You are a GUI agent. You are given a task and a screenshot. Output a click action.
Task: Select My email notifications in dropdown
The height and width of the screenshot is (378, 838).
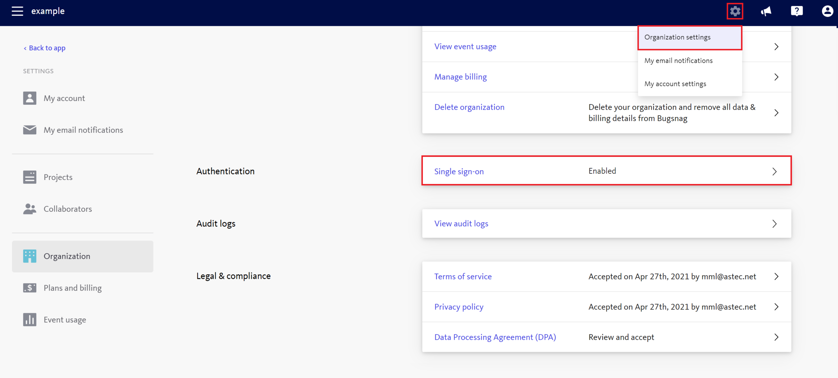click(x=678, y=61)
